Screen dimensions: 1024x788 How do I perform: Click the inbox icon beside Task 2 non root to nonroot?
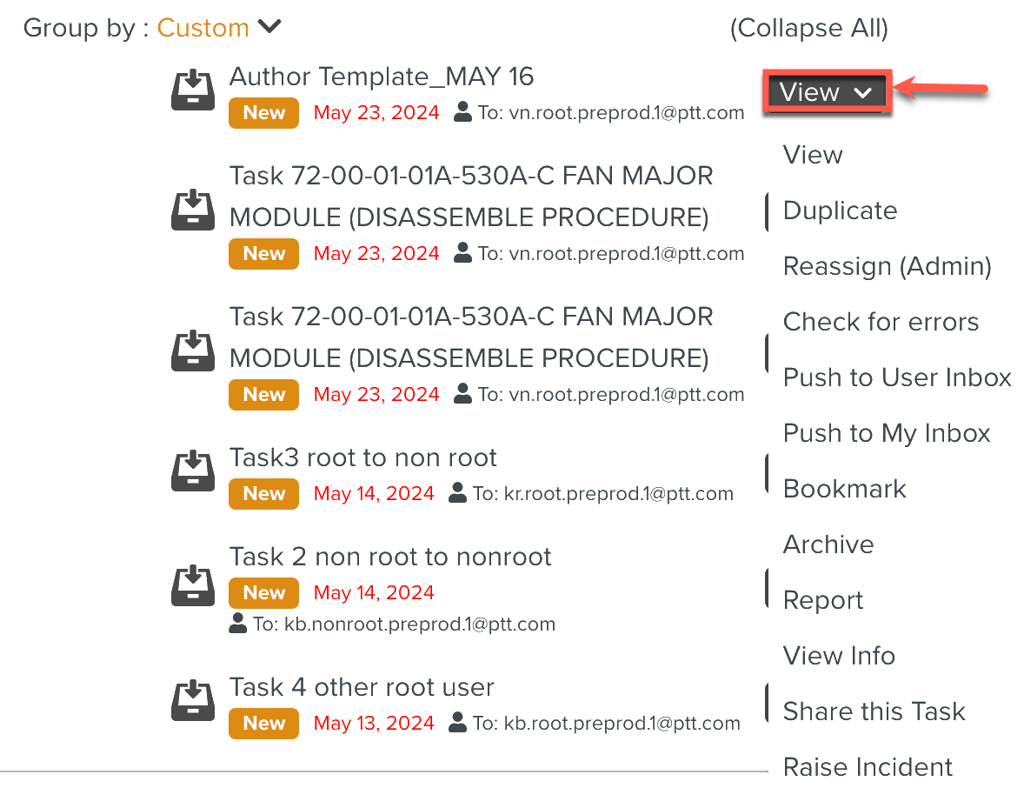pos(192,585)
